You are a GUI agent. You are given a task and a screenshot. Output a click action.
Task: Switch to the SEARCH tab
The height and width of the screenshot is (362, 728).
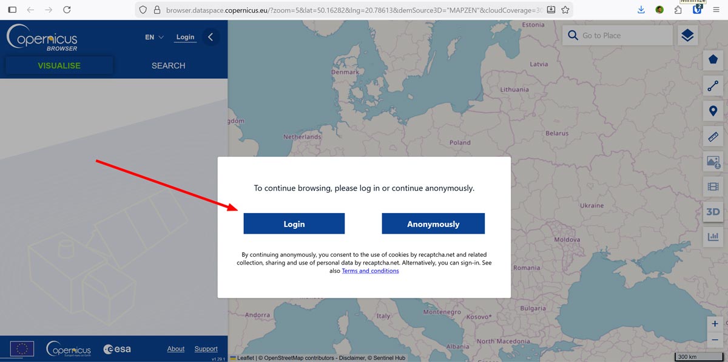coord(168,65)
